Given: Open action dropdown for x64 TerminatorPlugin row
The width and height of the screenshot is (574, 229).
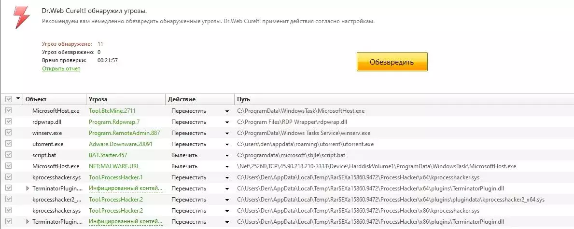Looking at the screenshot, I should (x=227, y=189).
